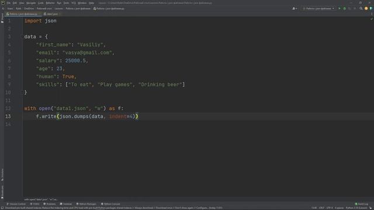
Task: Click the cursor position status widget
Action: (x=314, y=208)
